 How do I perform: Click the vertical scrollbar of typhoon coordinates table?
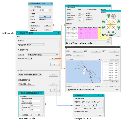click(118, 71)
